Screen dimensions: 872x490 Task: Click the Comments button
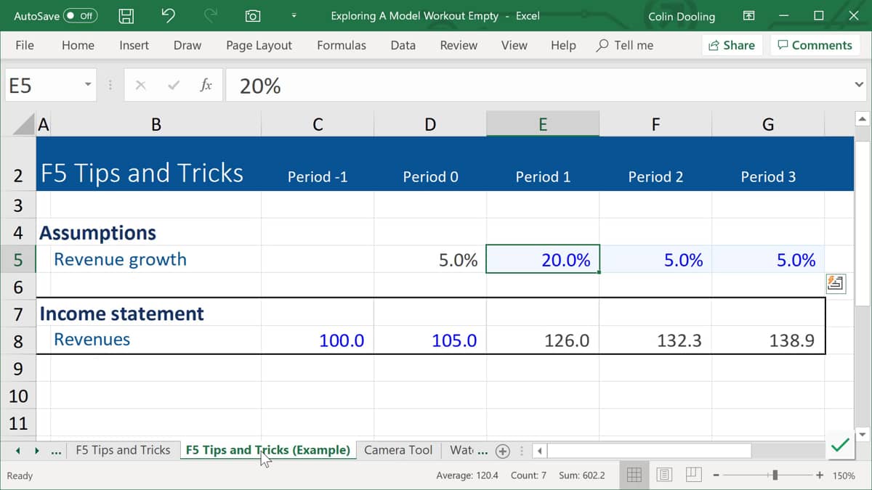pos(815,45)
